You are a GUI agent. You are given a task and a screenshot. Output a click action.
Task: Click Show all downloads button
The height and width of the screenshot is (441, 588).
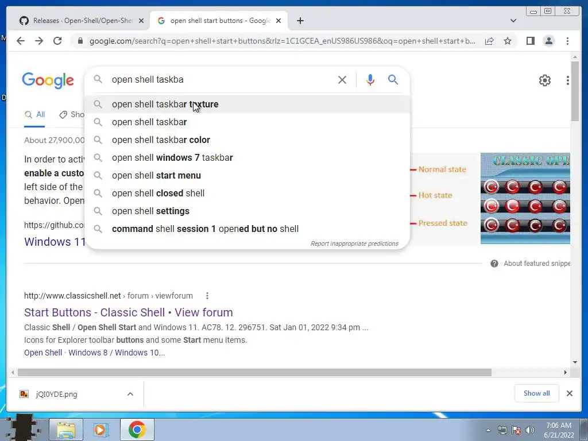[x=537, y=393]
